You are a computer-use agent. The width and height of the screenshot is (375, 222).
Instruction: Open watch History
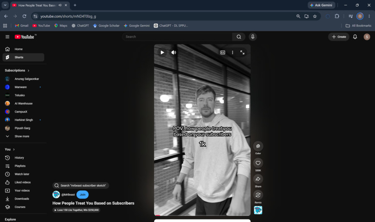pos(23,158)
